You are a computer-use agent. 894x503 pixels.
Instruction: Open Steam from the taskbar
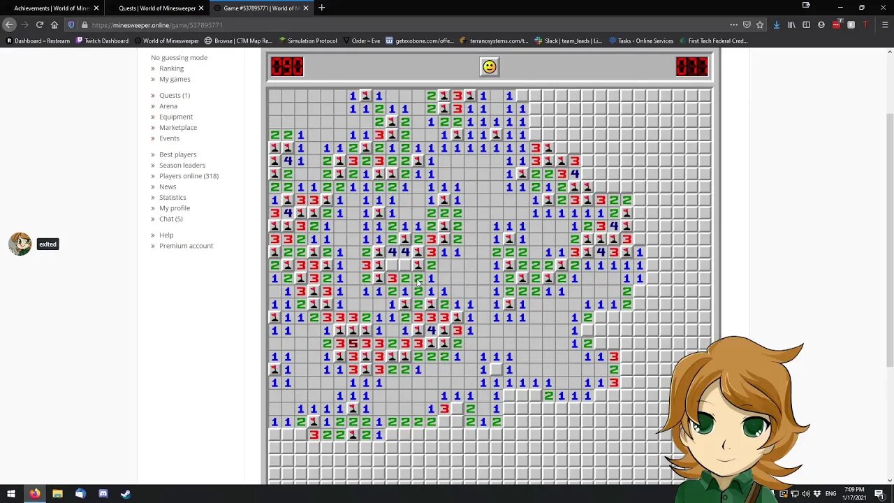(x=126, y=494)
